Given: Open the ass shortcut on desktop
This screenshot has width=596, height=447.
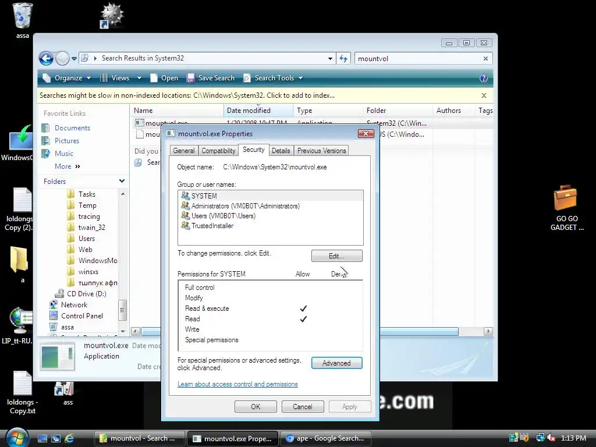Looking at the screenshot, I should pyautogui.click(x=65, y=393).
